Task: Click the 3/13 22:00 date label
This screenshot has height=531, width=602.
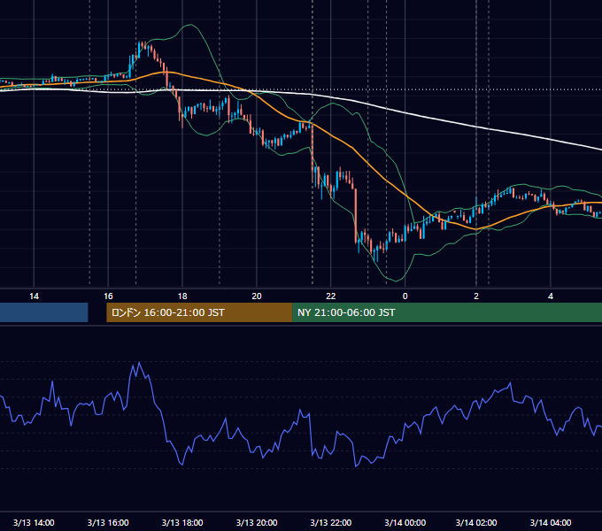Action: (330, 522)
